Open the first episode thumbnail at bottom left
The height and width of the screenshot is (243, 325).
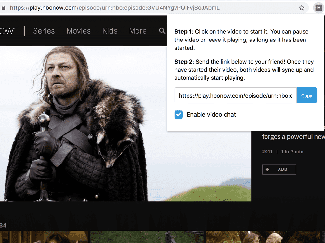[x=44, y=237]
